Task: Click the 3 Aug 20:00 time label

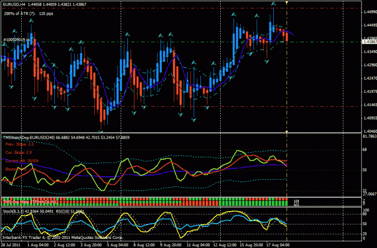Action: (x=91, y=245)
